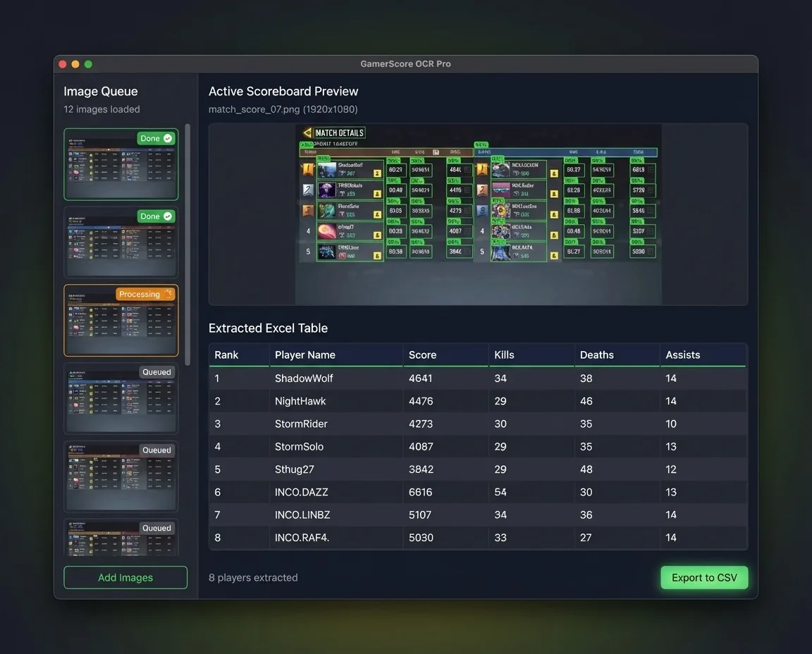
Task: Click the deaths value 27 for INCO.RAF4.
Action: pos(586,538)
